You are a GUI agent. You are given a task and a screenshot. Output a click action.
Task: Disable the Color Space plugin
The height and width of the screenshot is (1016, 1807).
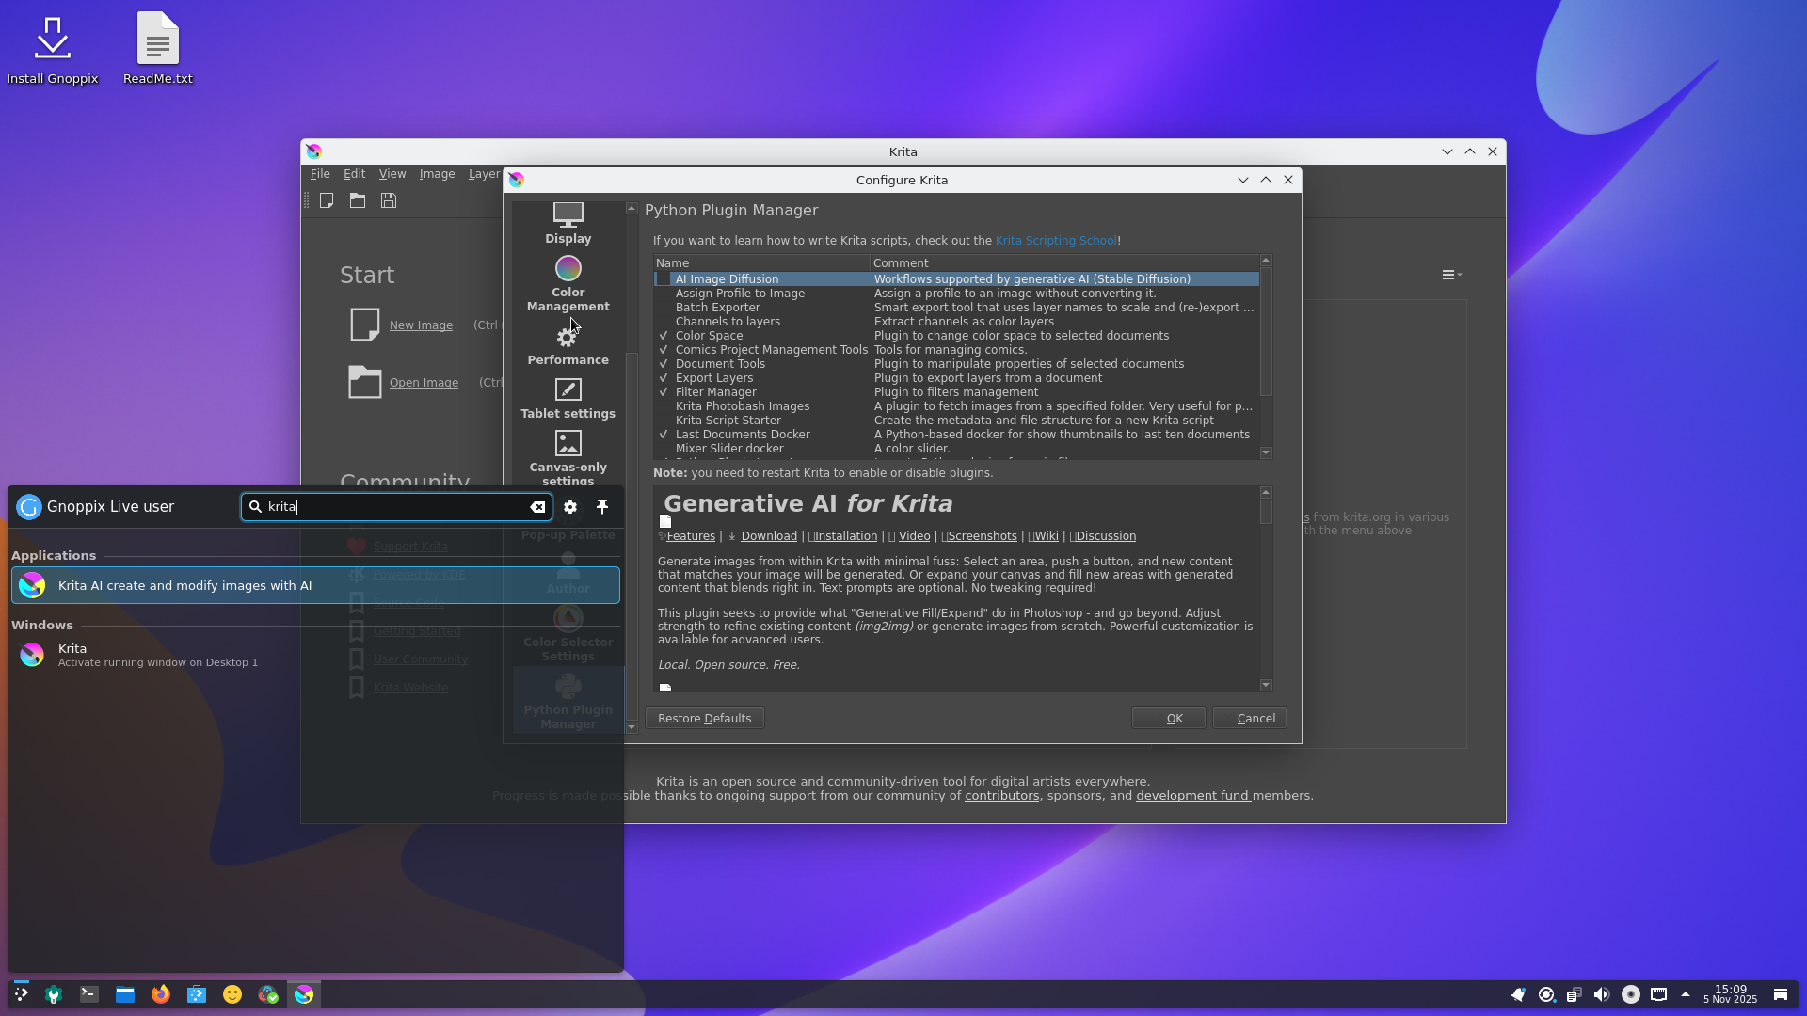coord(664,336)
